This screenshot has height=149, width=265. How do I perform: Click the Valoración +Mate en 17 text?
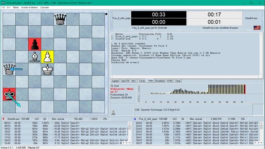122,90
